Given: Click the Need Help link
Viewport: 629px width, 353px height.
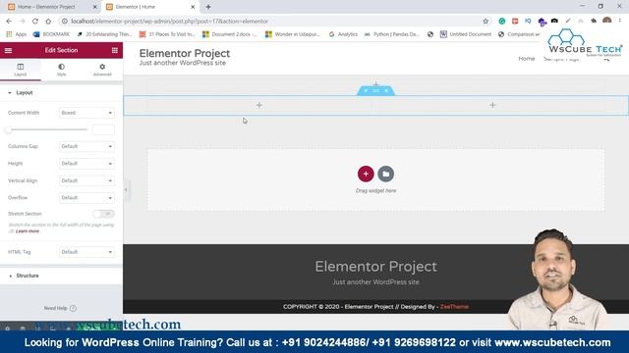Looking at the screenshot, I should click(x=60, y=308).
